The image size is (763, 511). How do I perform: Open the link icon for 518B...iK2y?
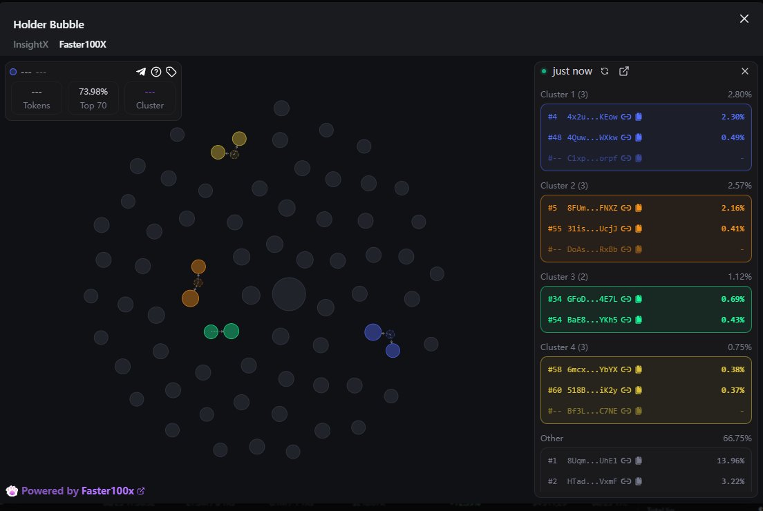pos(626,390)
